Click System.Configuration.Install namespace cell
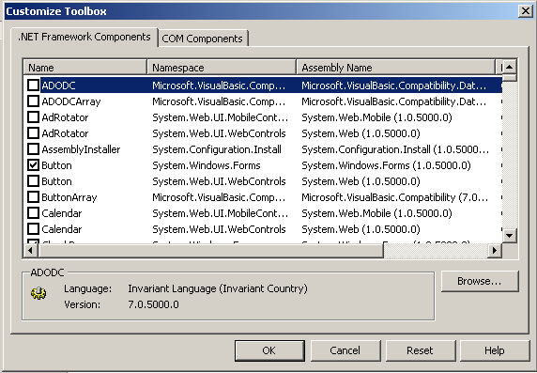This screenshot has height=373, width=537. [217, 149]
